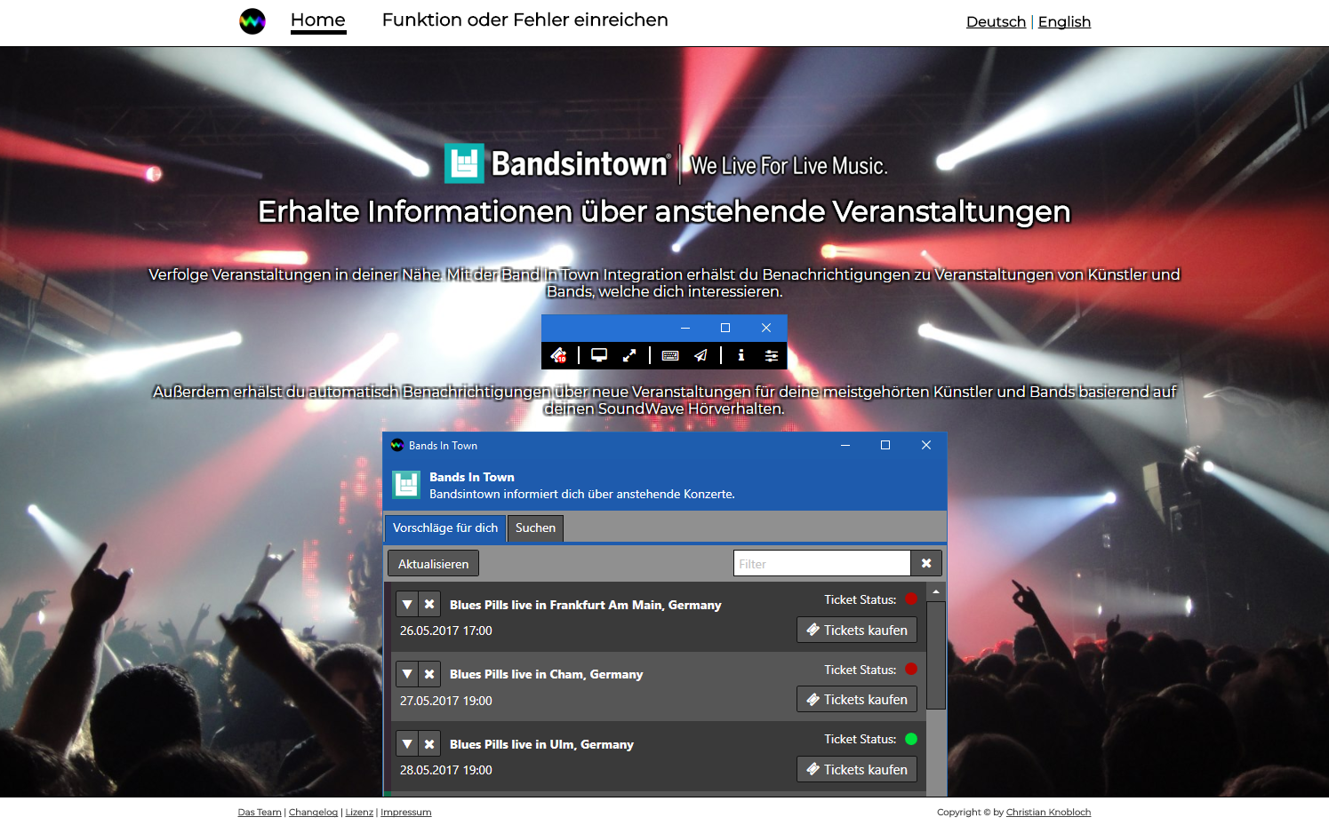Open the Das Team footer link
Viewport: 1329px width, 825px height.
point(260,812)
